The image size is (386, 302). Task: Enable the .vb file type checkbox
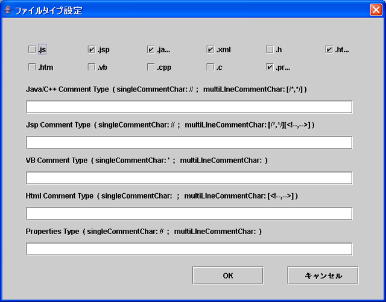(x=92, y=67)
